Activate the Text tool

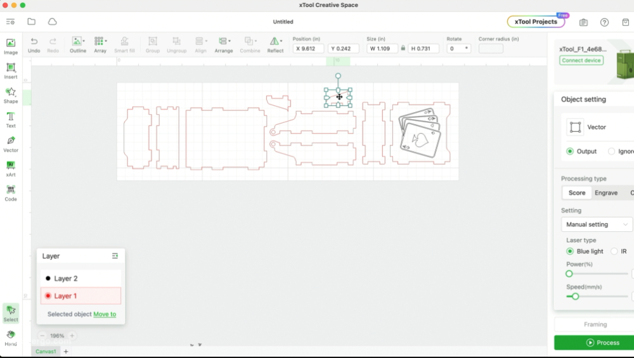[11, 119]
